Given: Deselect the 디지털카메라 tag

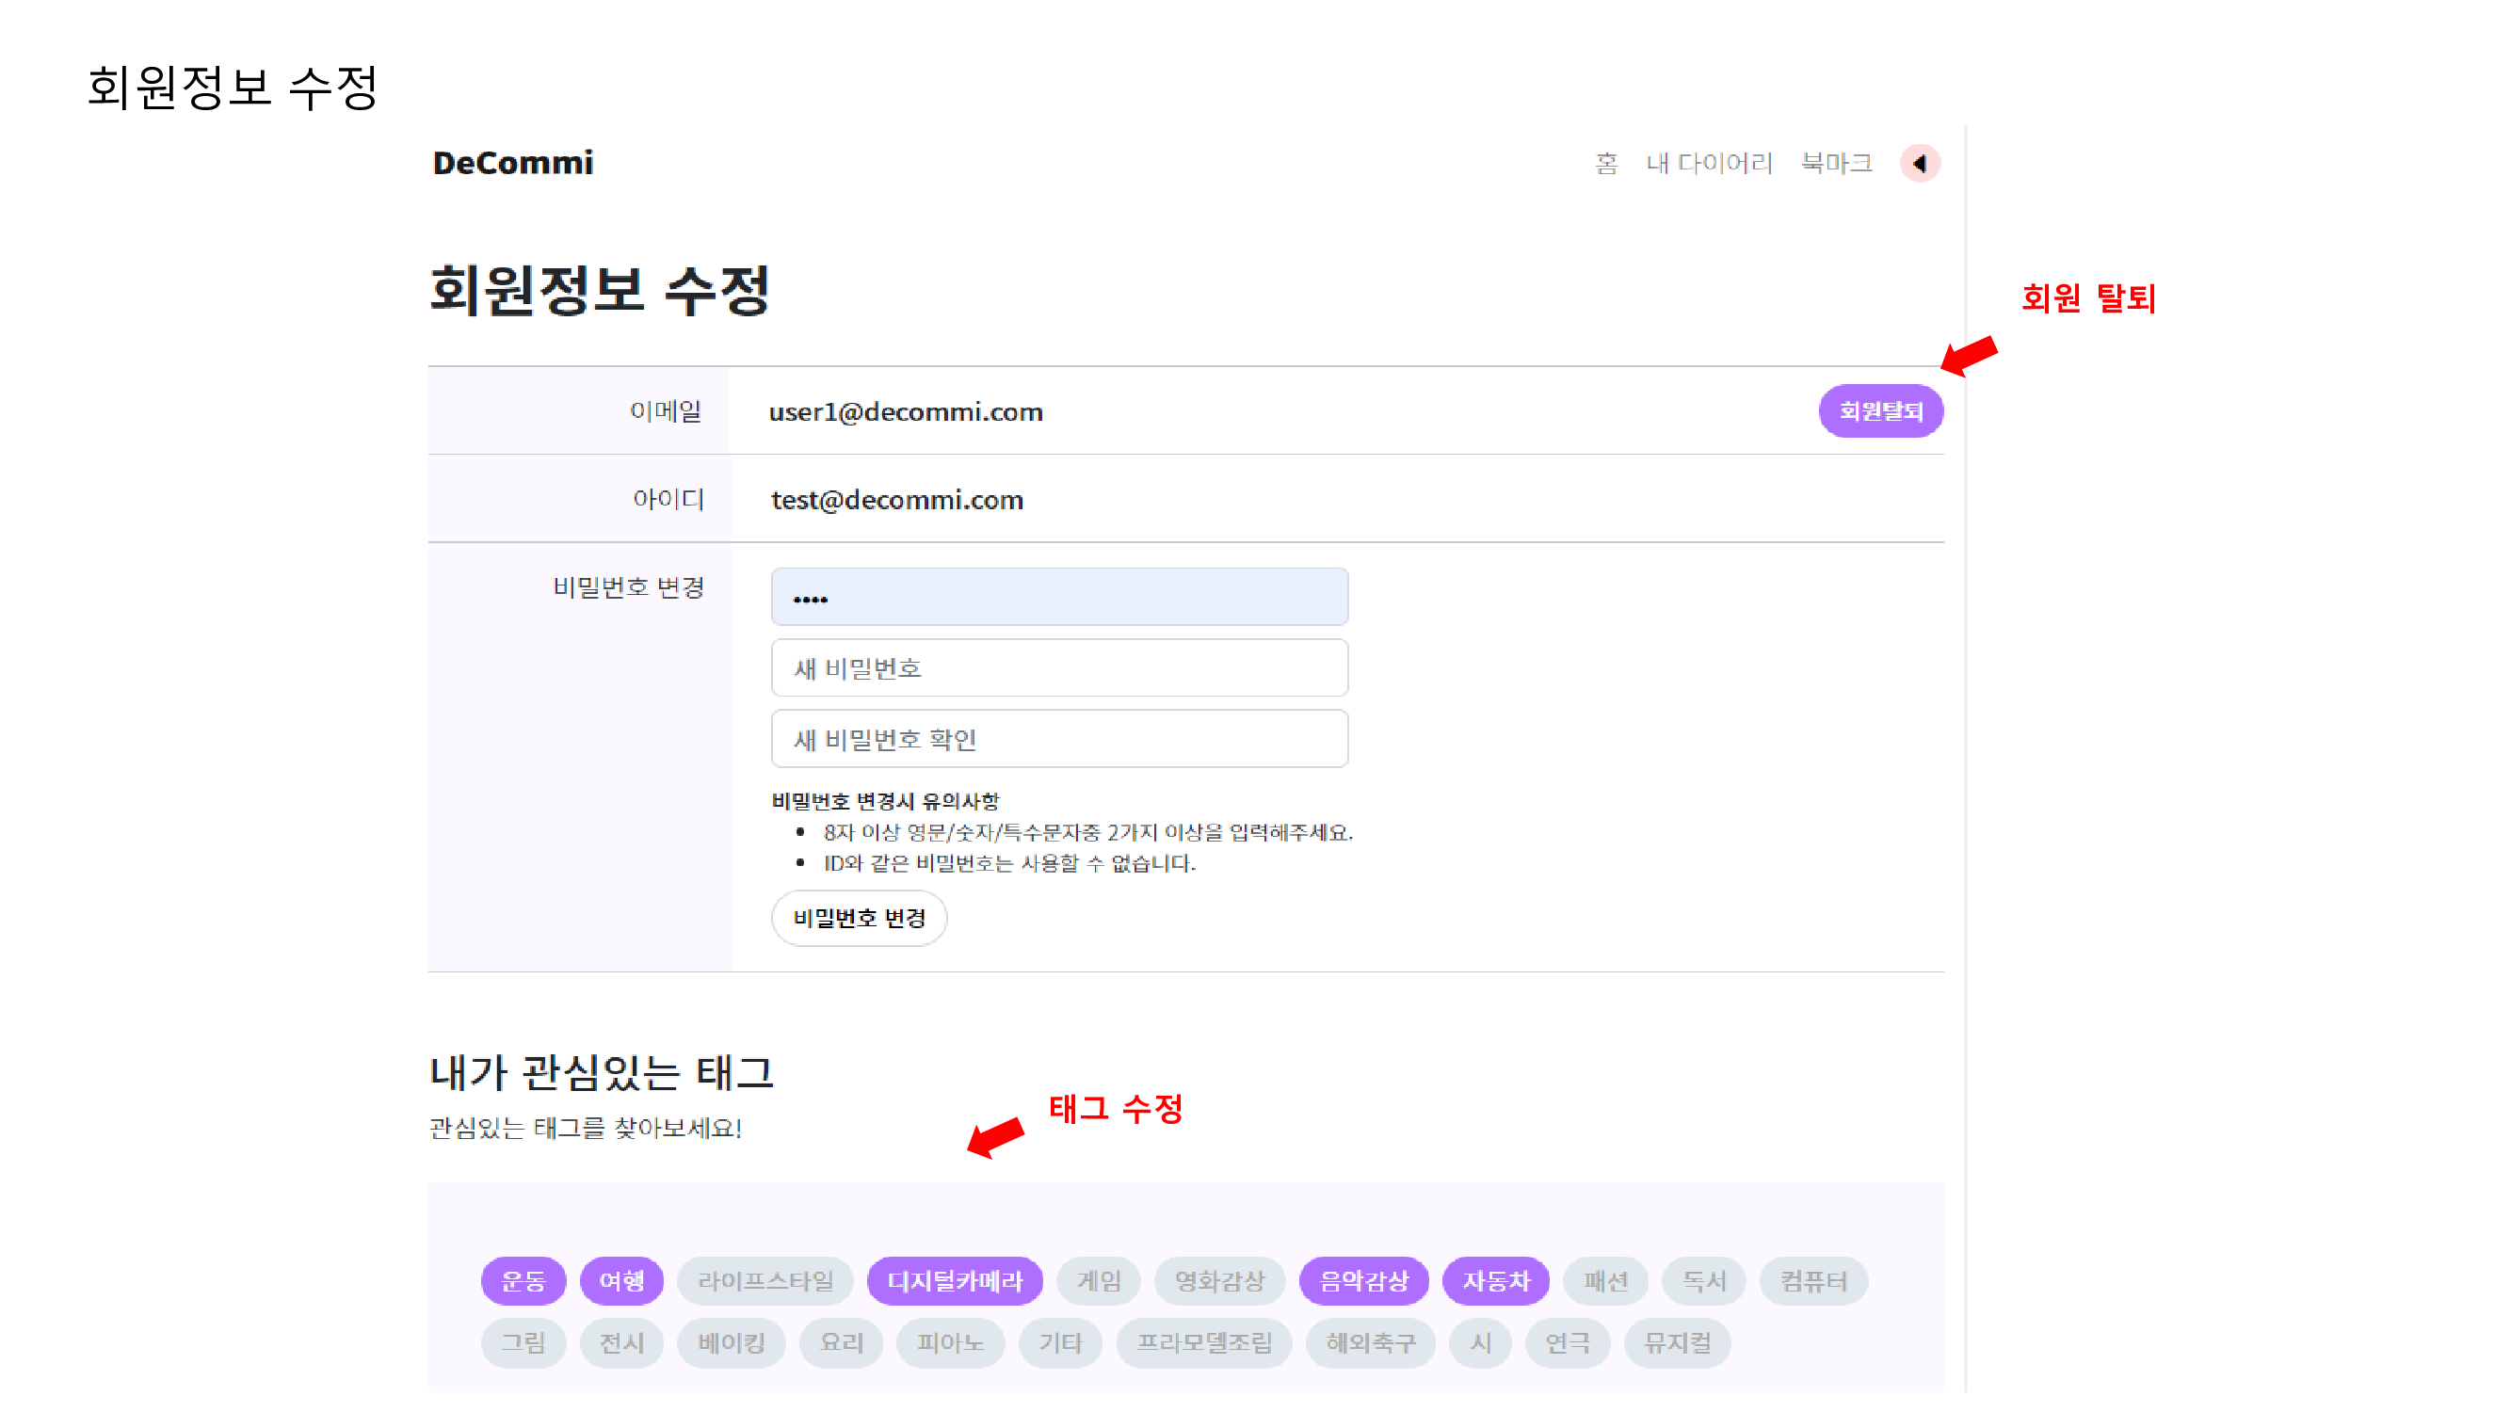Looking at the screenshot, I should [x=955, y=1281].
